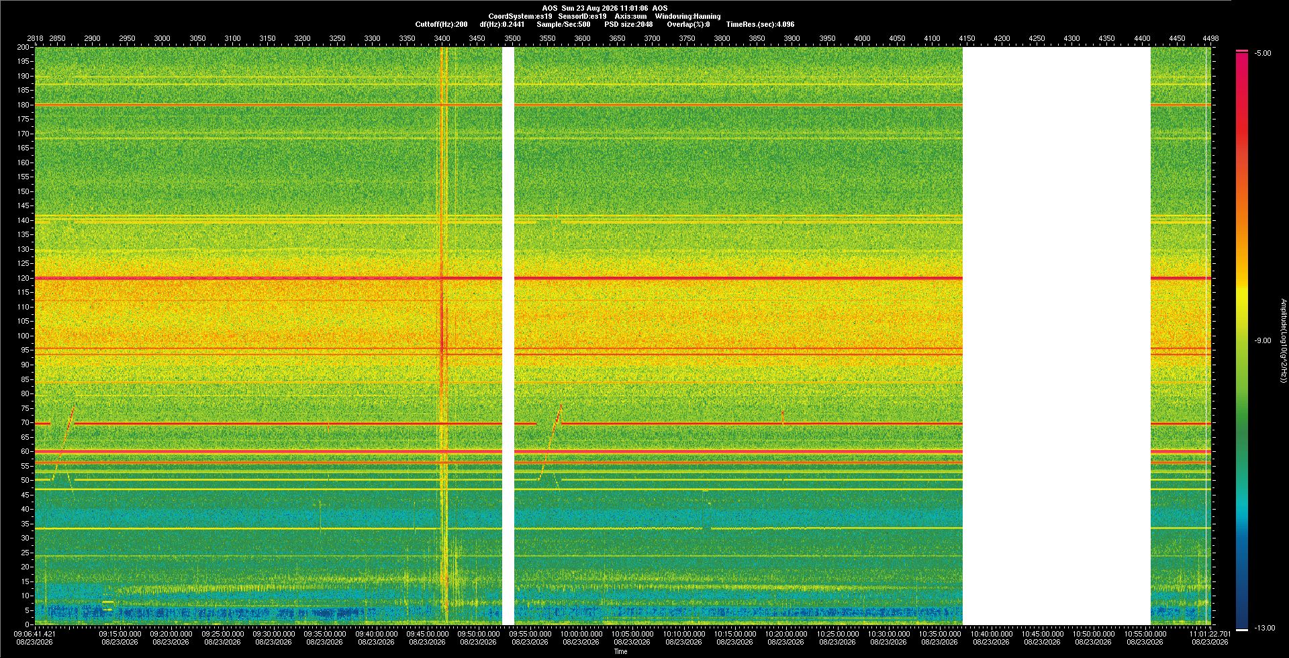The height and width of the screenshot is (658, 1289).
Task: Select the 3500 top axis label
Action: click(x=512, y=38)
